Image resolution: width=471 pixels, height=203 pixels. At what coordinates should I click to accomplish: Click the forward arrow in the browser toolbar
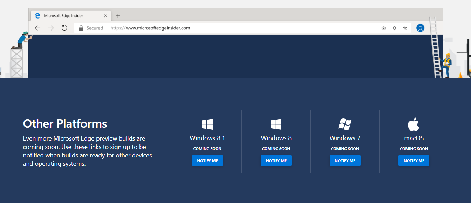pyautogui.click(x=51, y=28)
